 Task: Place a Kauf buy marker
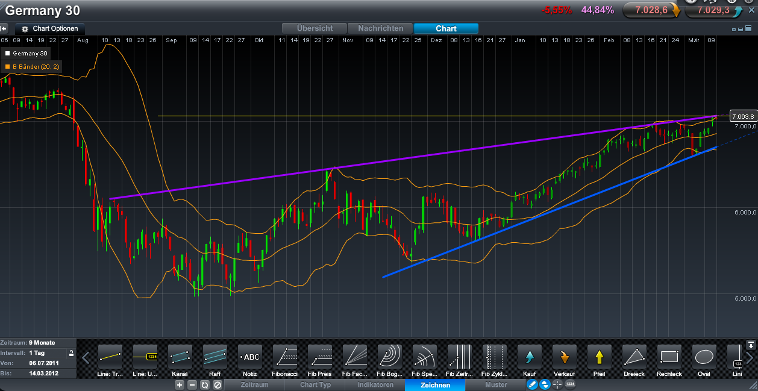click(530, 356)
